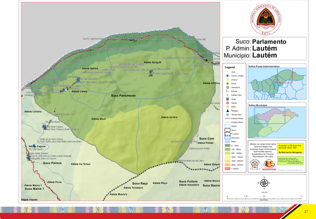Click the Aldeia boundary legend box
This screenshot has width=316, height=219.
(x=227, y=126)
